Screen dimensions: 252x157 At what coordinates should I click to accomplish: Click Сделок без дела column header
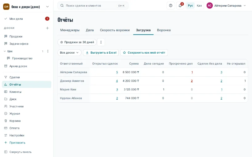pyautogui.click(x=209, y=64)
